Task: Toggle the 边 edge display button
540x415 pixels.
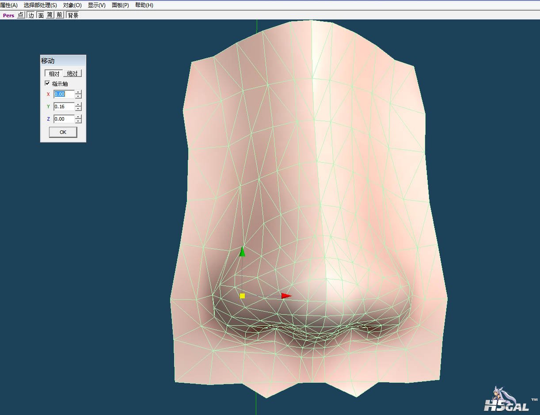Action: pos(31,15)
